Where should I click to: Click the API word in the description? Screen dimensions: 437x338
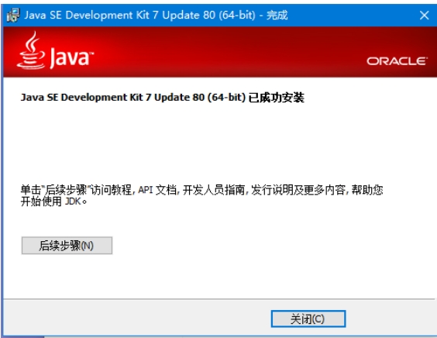(x=146, y=190)
